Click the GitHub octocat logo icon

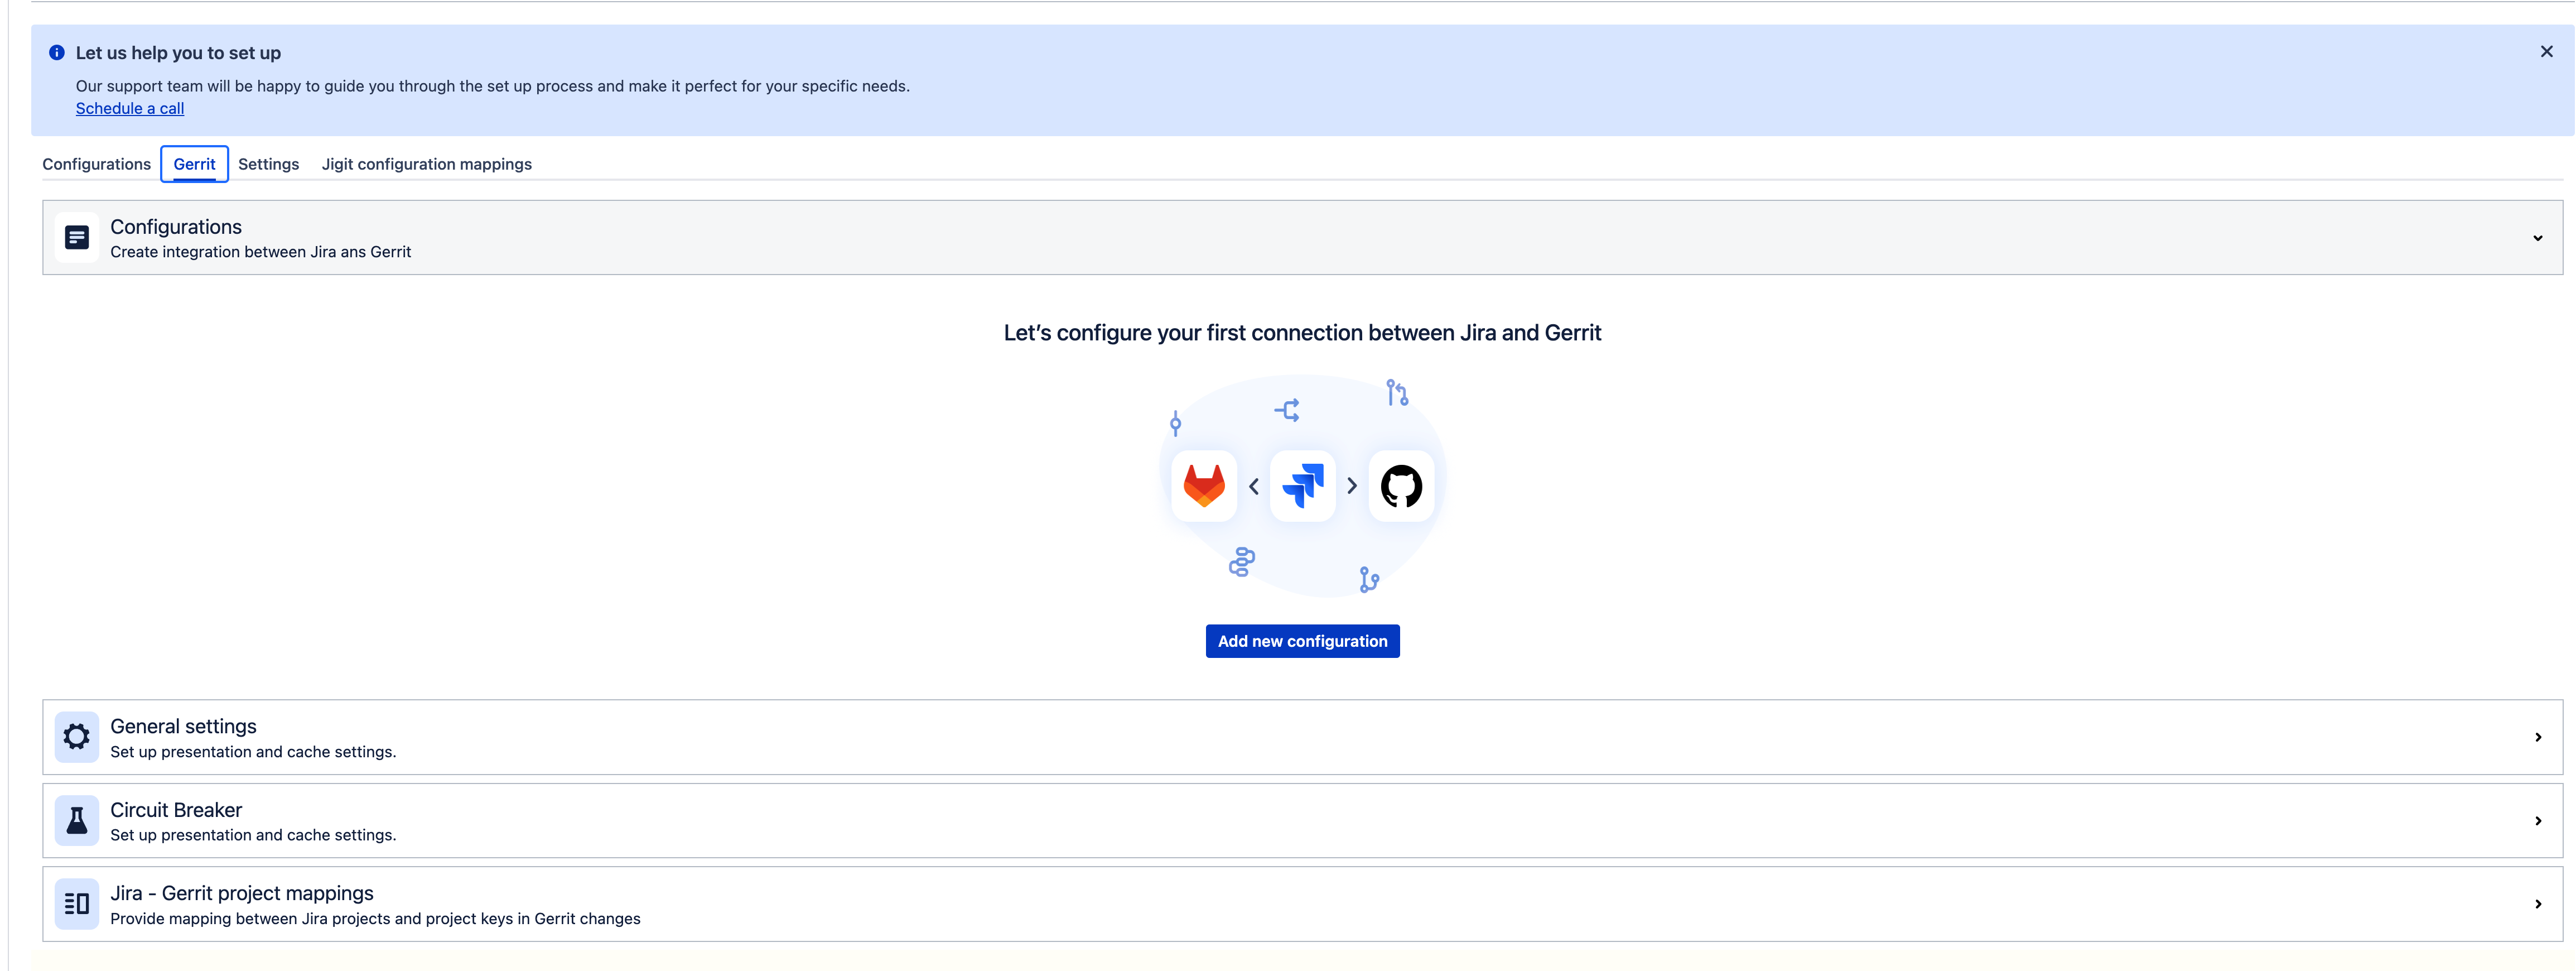coord(1401,486)
